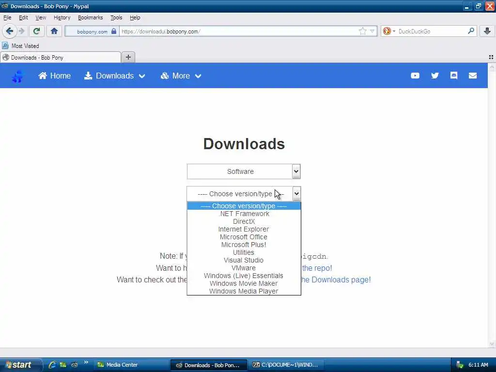Screen dimensions: 496x372
Task: Choose Windows Movie Maker option
Action: point(244,283)
